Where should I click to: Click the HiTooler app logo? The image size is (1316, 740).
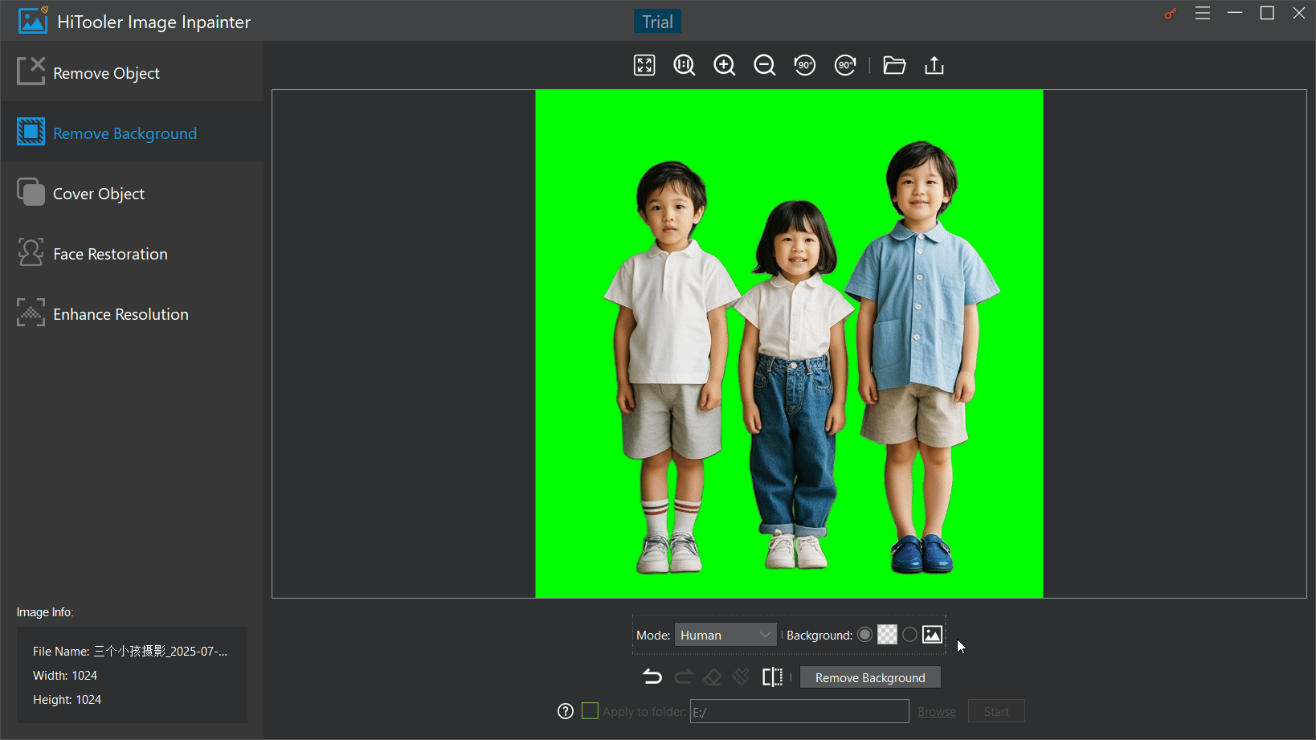click(33, 21)
